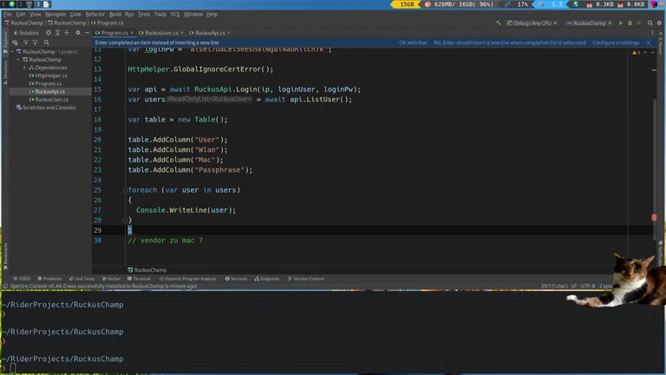Open the Build menu
Screen dimensions: 666x375
click(x=115, y=14)
